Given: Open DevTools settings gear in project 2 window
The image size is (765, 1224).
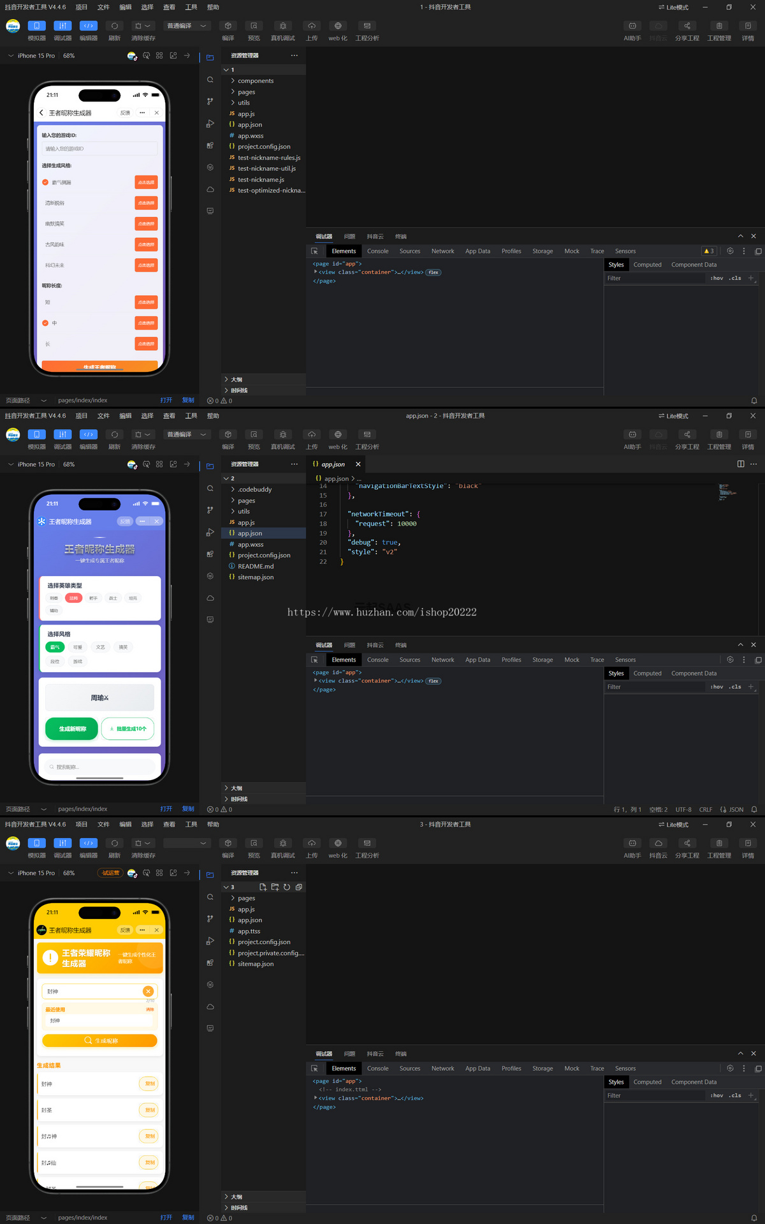Looking at the screenshot, I should [x=730, y=660].
